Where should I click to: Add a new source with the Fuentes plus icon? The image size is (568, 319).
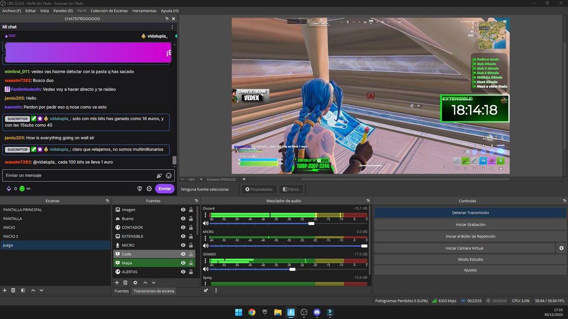tap(117, 282)
